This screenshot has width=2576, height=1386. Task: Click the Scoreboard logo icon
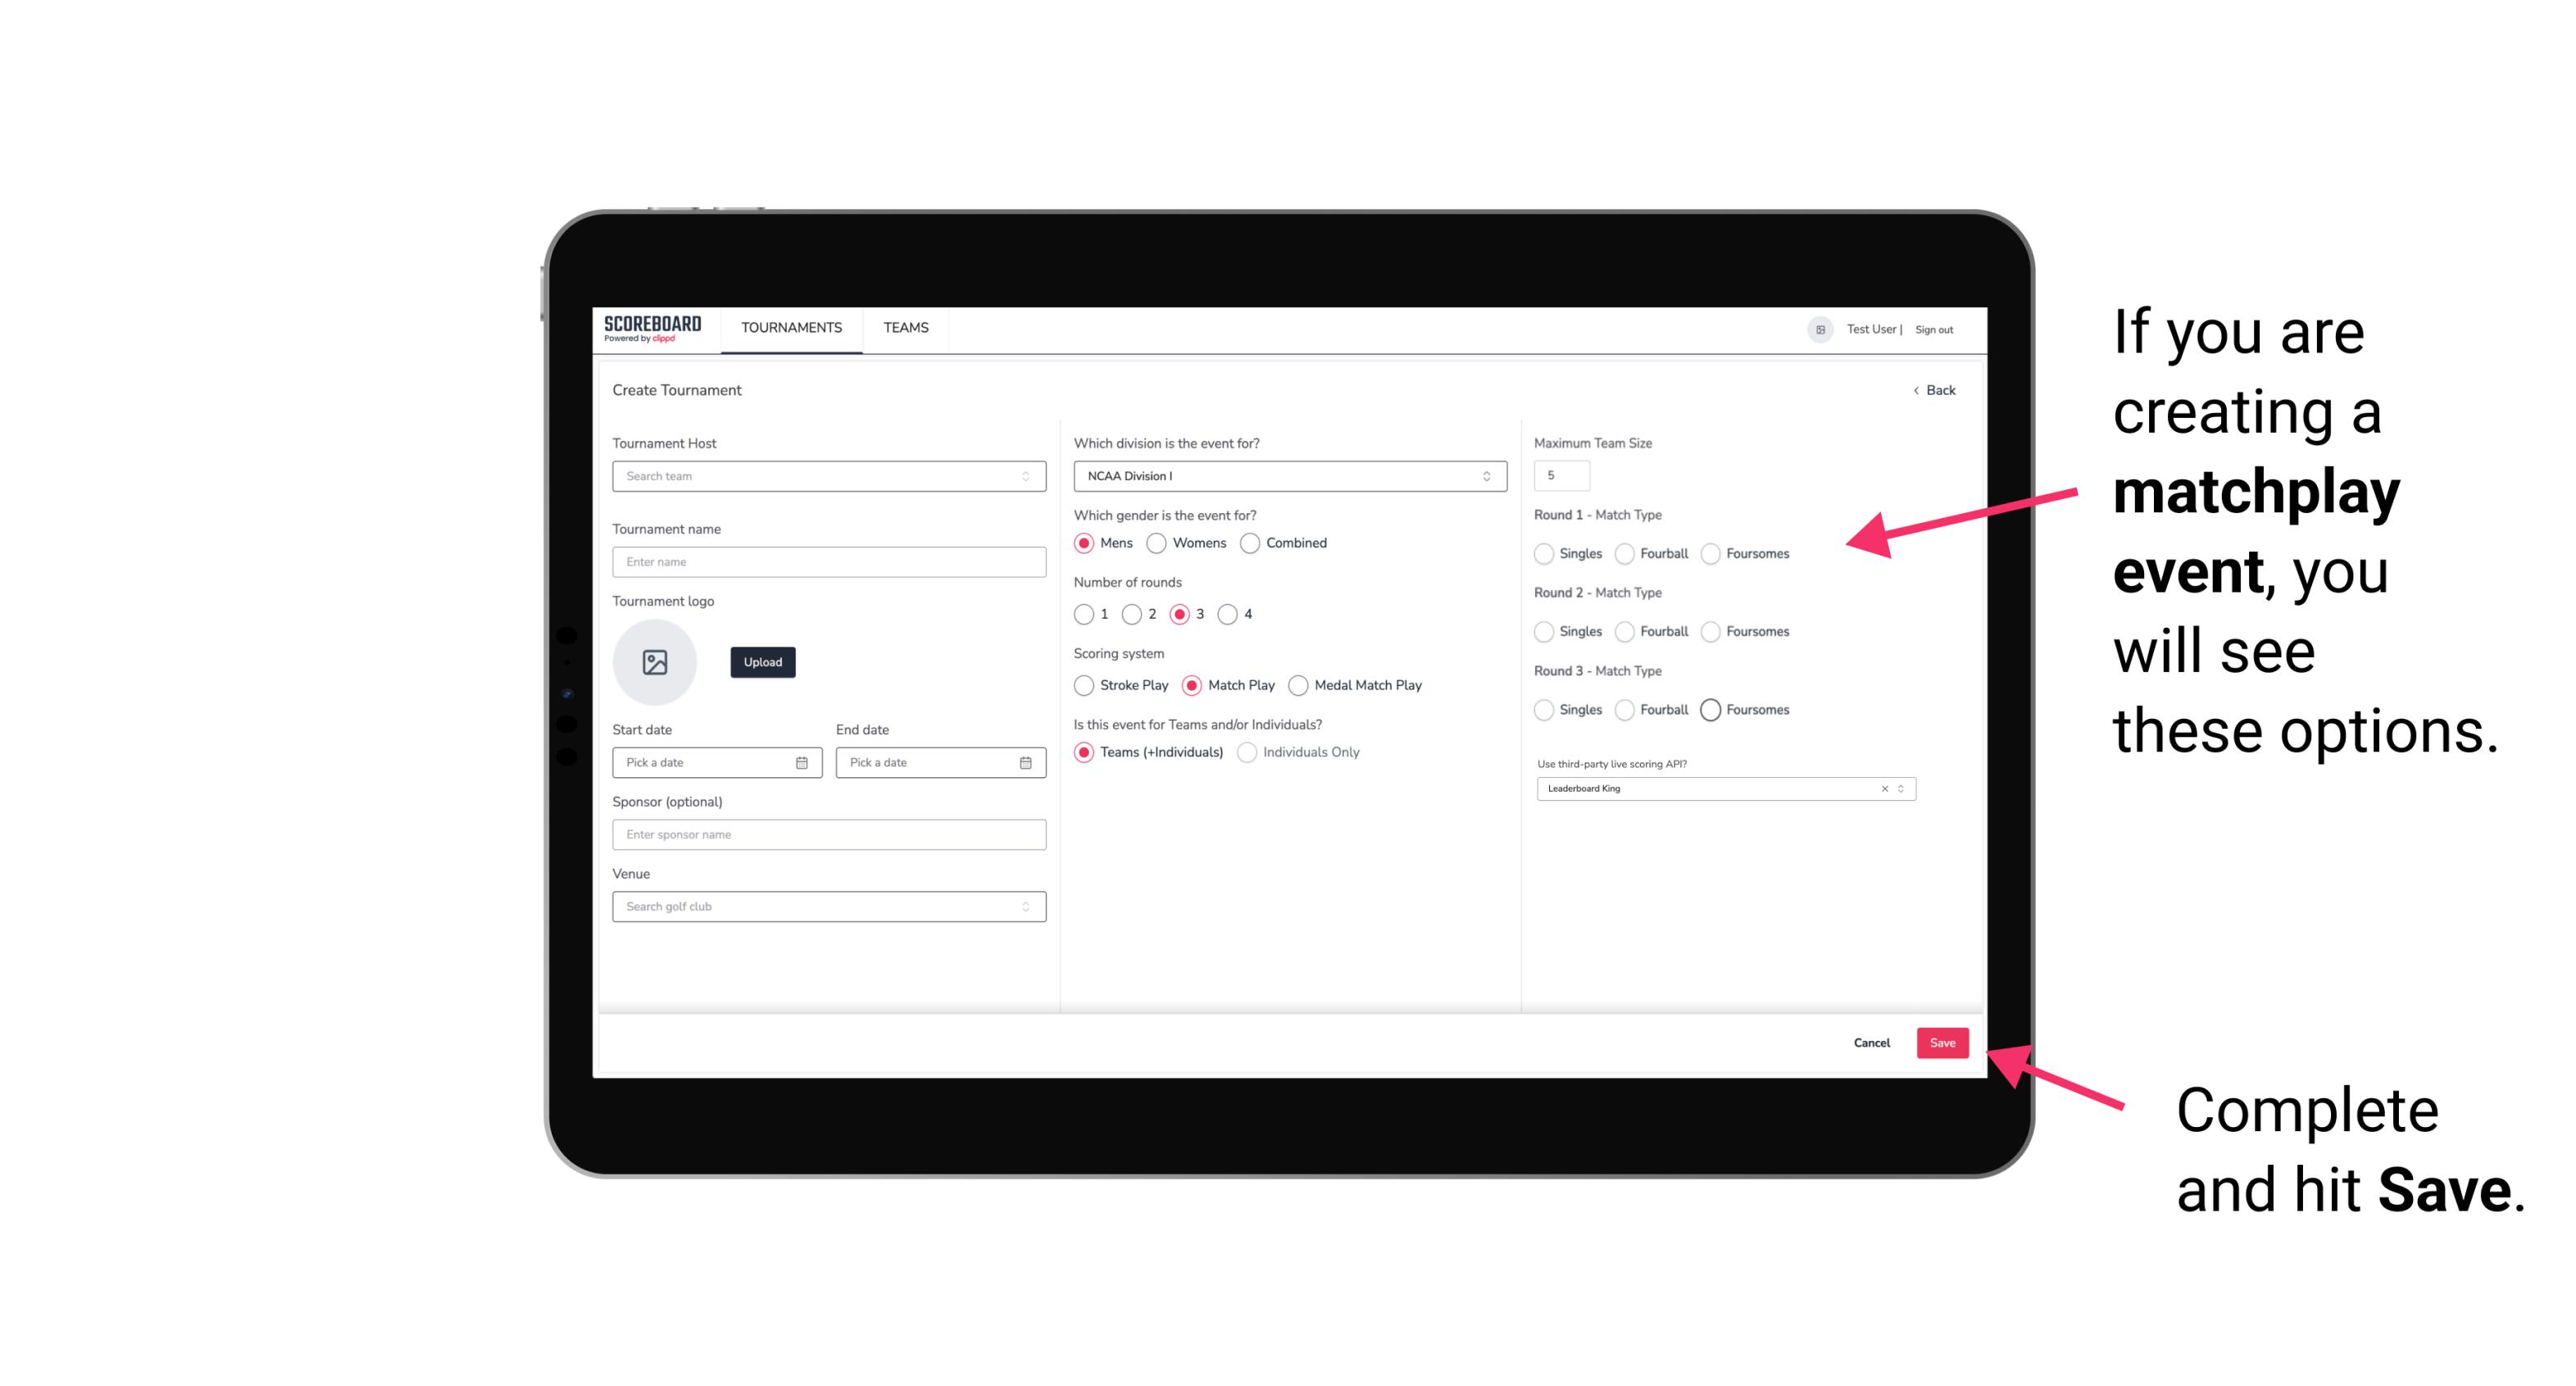(x=652, y=328)
